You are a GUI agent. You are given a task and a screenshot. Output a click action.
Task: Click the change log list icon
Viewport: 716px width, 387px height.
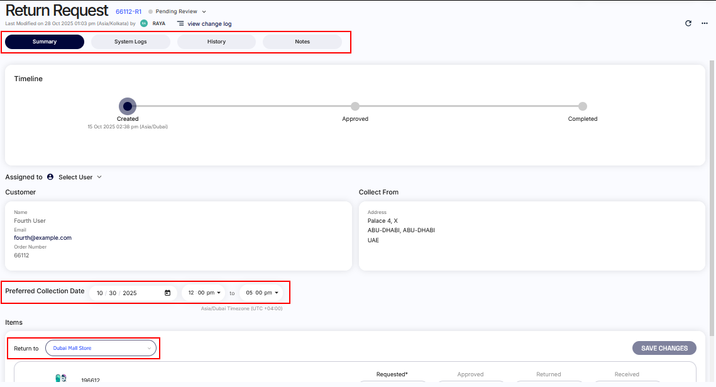click(x=180, y=23)
